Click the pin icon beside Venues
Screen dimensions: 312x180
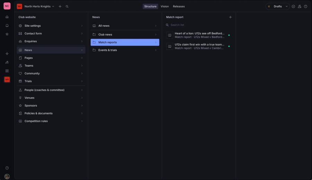click(x=20, y=98)
